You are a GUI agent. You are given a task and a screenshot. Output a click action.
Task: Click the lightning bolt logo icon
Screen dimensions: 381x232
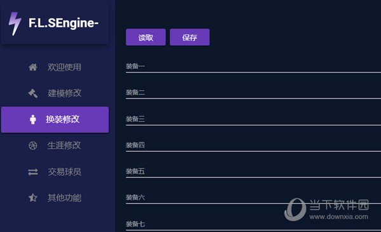click(x=15, y=24)
